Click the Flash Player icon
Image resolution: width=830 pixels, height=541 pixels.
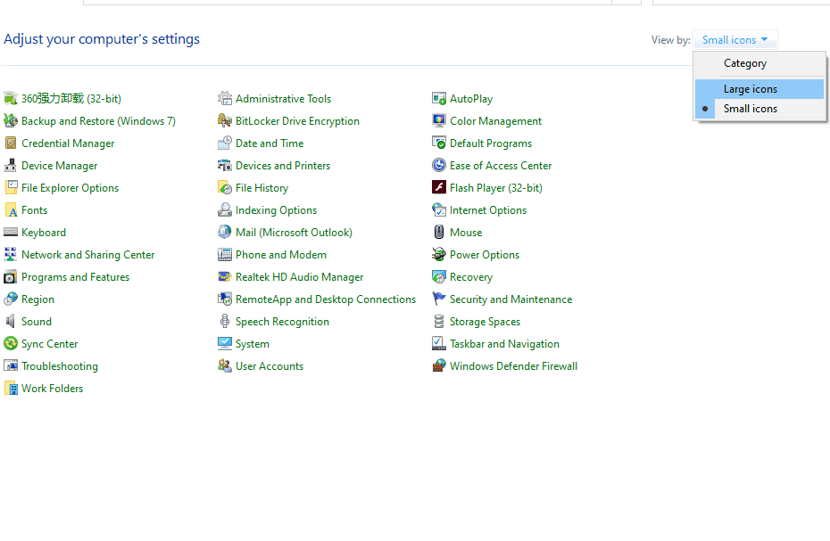point(439,188)
